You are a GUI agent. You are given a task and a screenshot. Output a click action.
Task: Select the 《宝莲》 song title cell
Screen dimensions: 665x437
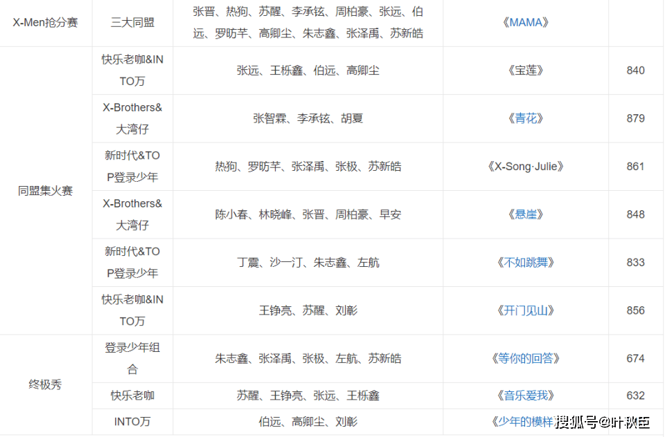[x=526, y=71]
